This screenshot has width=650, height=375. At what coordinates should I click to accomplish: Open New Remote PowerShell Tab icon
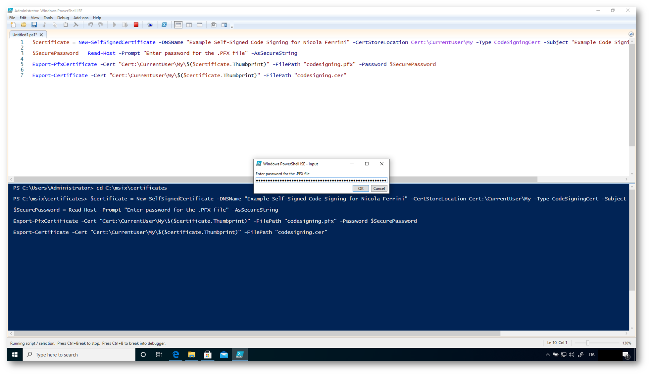(150, 25)
